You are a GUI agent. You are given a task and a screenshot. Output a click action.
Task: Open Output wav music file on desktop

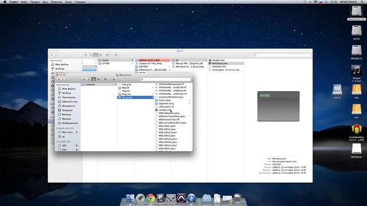356,70
